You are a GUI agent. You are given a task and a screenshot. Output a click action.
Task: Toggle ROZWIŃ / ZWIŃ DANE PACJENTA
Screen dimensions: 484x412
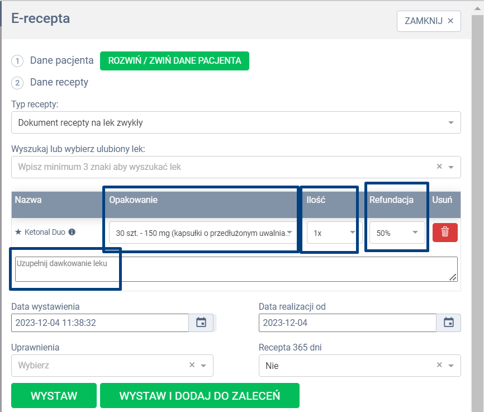click(174, 61)
